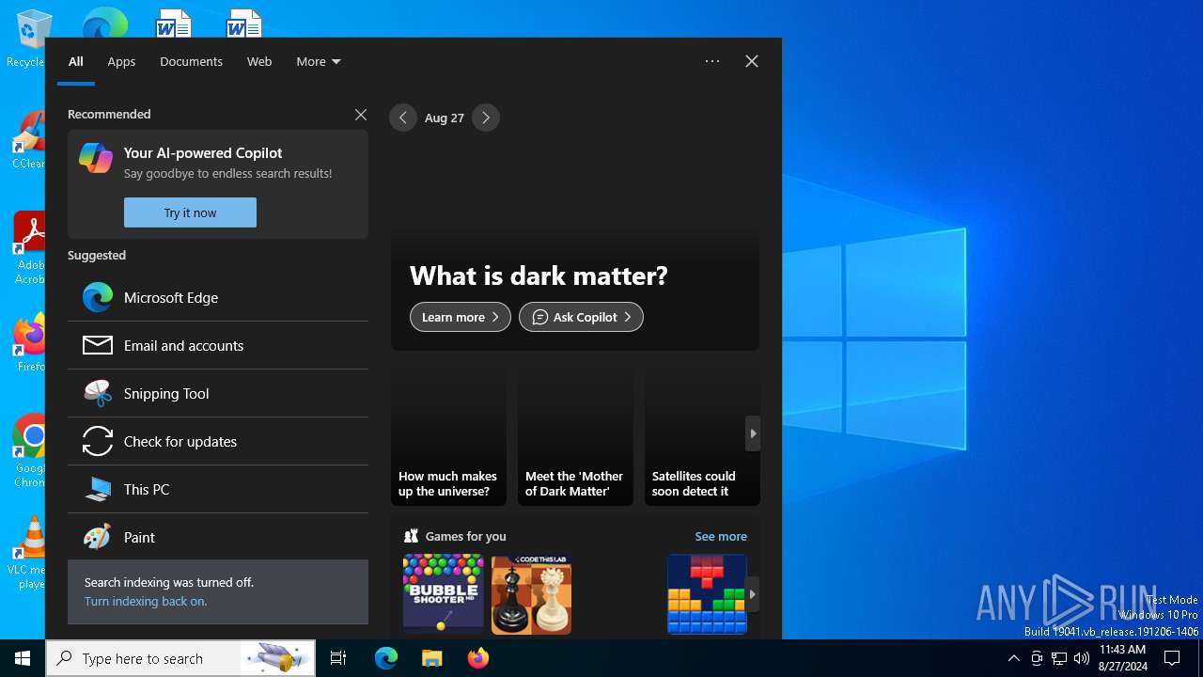Switch to the All tab
Screen dimensions: 1203x677
pyautogui.click(x=76, y=61)
